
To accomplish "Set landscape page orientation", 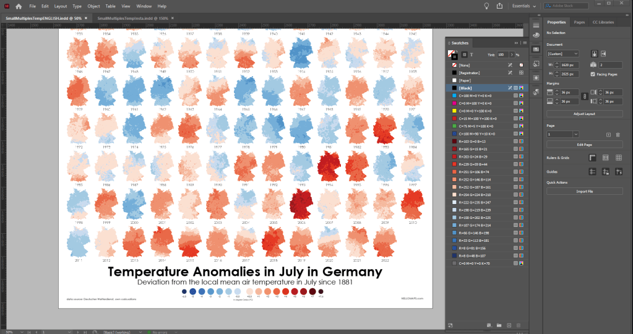I will pyautogui.click(x=603, y=54).
